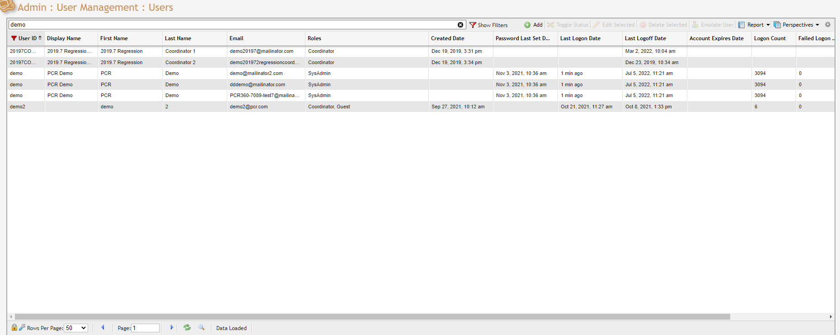Click the padlock icon in the bottom bar
This screenshot has height=335, width=840.
pyautogui.click(x=14, y=328)
